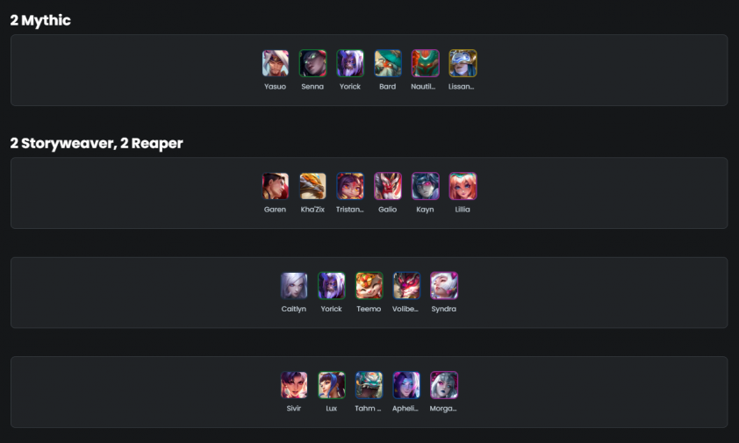This screenshot has height=443, width=739.
Task: Click the Tristana champion icon
Action: pyautogui.click(x=350, y=186)
